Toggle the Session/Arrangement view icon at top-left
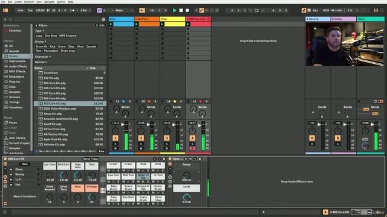This screenshot has width=387, height=217. (5, 10)
